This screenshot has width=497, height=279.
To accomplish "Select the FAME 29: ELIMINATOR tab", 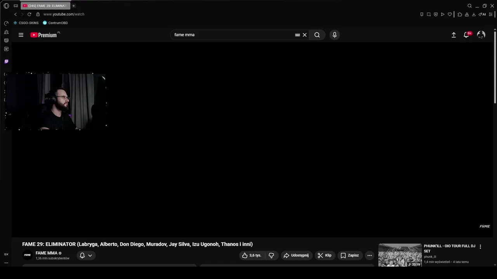I will click(46, 6).
